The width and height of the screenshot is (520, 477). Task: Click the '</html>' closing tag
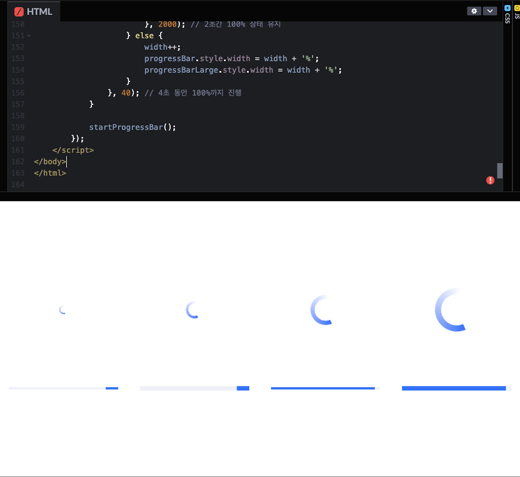[x=50, y=173]
